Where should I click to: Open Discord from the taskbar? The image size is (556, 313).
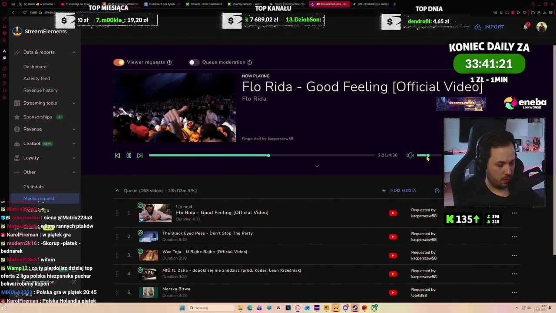pos(345,308)
